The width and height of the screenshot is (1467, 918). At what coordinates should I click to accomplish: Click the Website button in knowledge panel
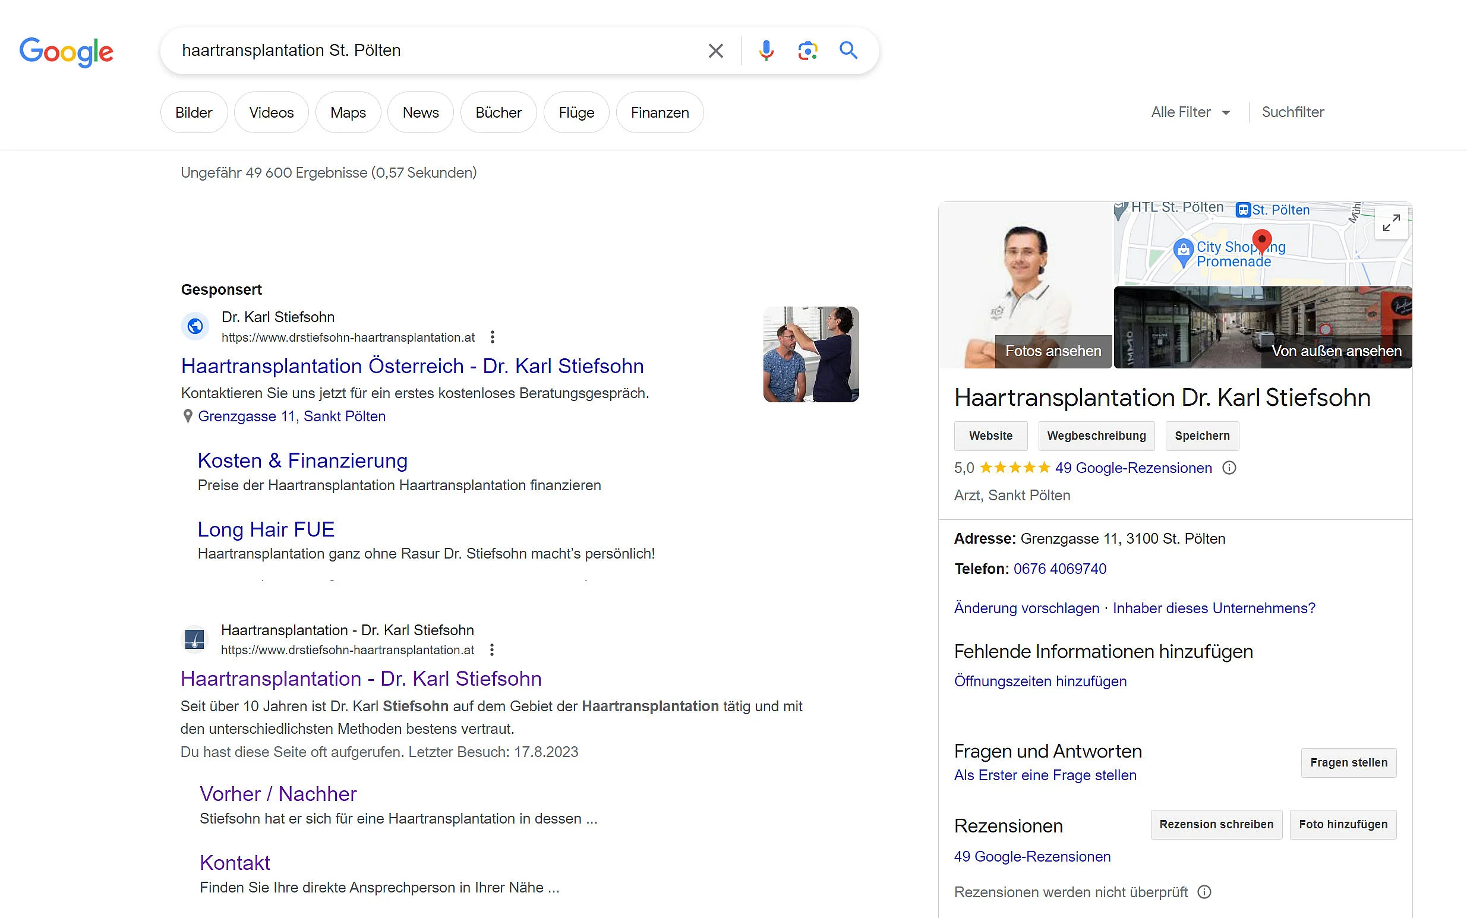pos(990,436)
